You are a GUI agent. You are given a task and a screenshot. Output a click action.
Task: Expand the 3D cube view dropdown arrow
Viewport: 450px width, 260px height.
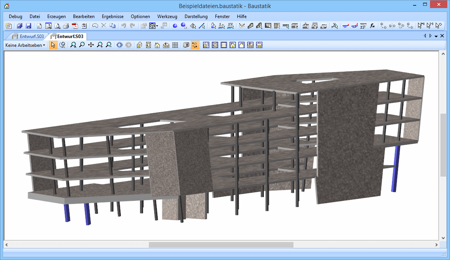157,26
